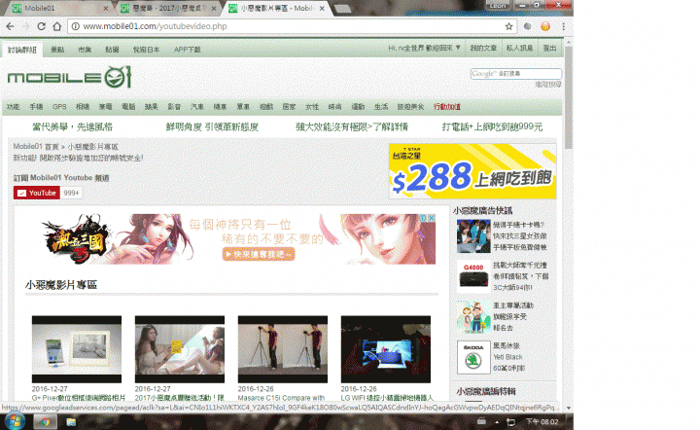Viewport: 700px width, 430px height.
Task: Open the 市集 top tab
Action: click(85, 50)
